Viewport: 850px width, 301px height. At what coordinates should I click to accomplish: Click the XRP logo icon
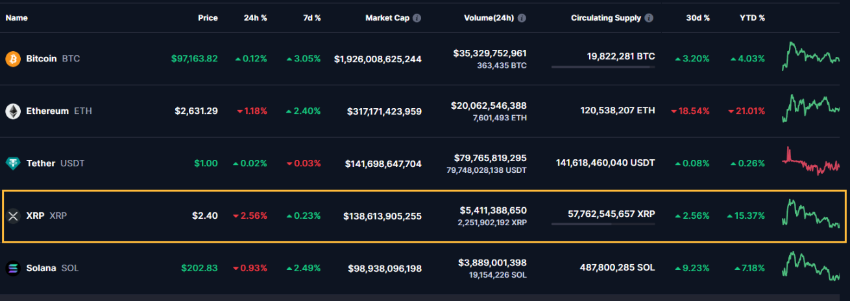(13, 216)
